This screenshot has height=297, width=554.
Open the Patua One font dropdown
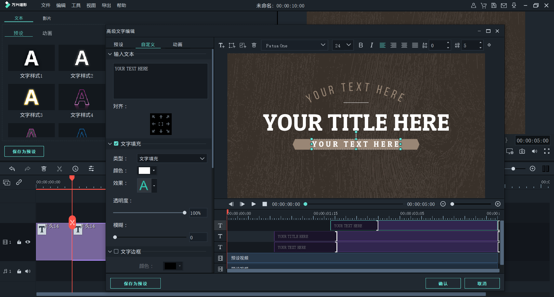(x=295, y=45)
